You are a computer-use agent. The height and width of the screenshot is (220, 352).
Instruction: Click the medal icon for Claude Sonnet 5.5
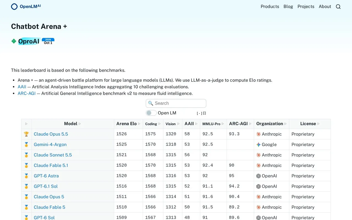click(26, 155)
